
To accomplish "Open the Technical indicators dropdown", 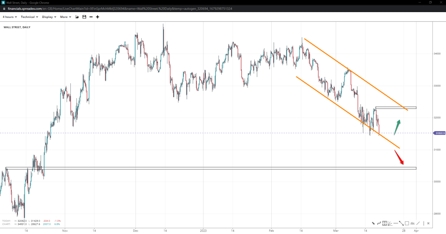I will [x=29, y=17].
